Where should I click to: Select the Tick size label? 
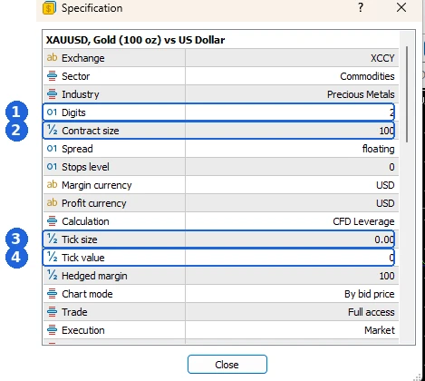click(80, 239)
